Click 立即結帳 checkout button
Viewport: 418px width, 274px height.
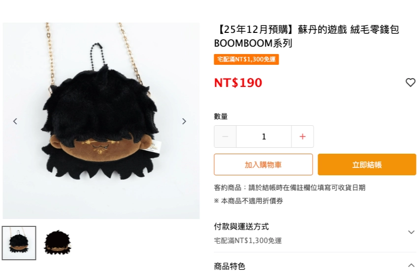(x=367, y=164)
